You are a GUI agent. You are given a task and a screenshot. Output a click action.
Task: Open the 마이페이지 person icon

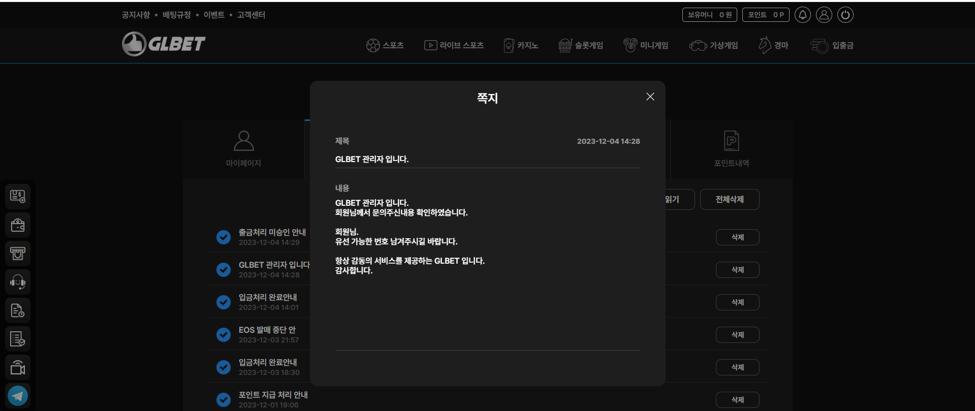(243, 141)
